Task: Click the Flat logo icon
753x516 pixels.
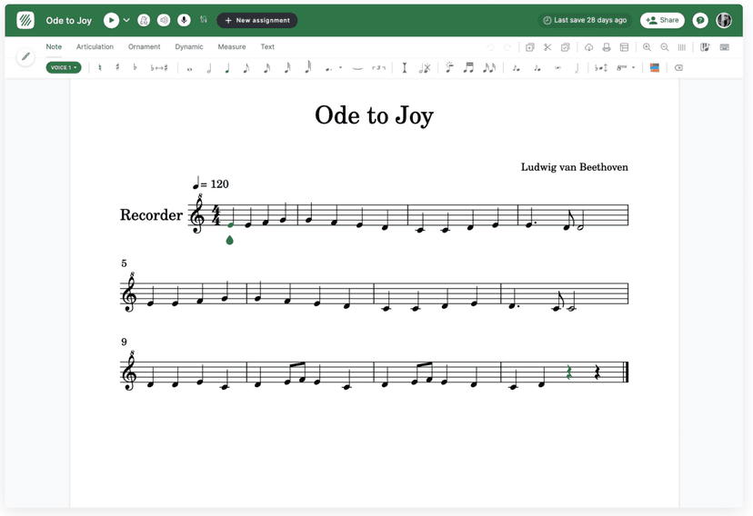Action: point(25,20)
